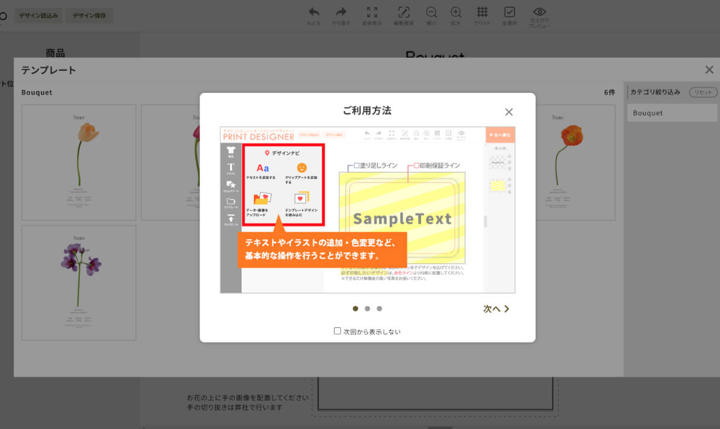Click the fit-all view (全体表示) icon
The height and width of the screenshot is (429, 720).
point(372,12)
